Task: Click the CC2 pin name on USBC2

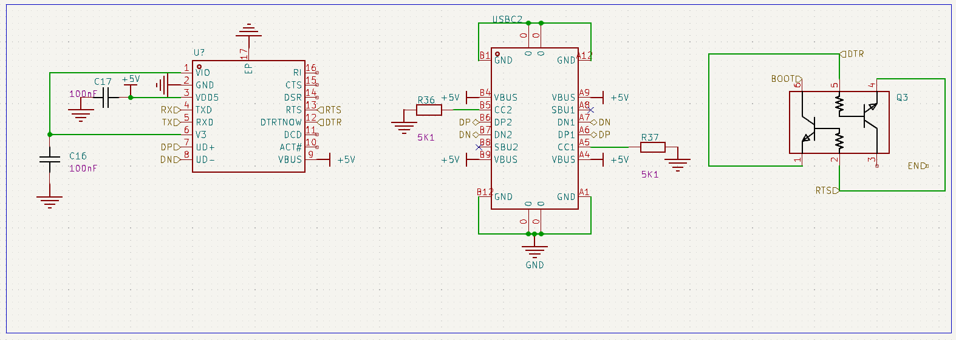Action: [503, 110]
